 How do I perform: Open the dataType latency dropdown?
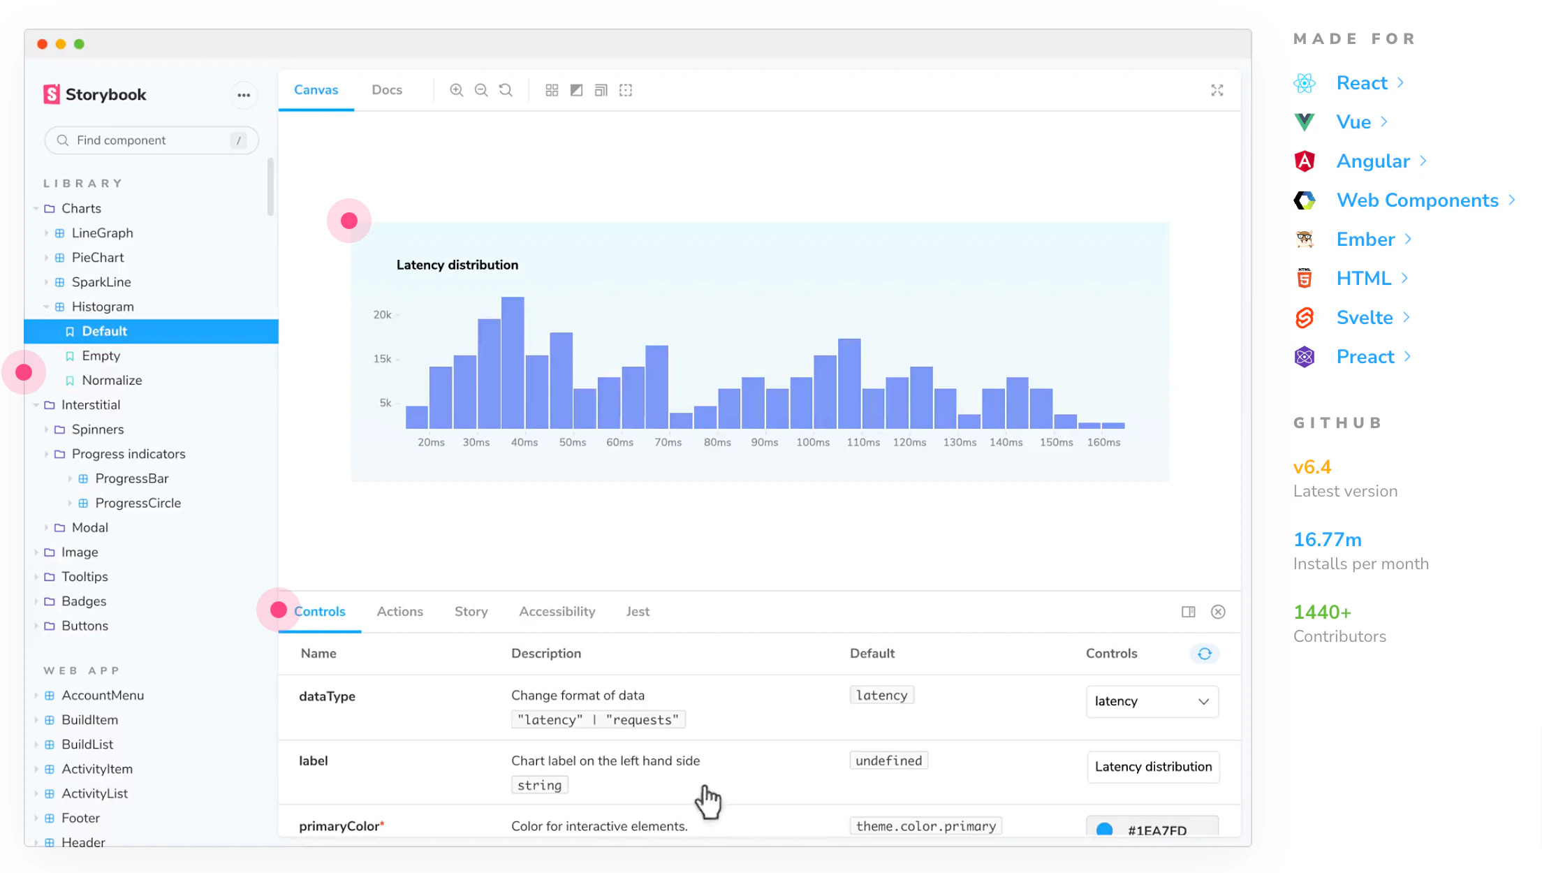(x=1152, y=701)
